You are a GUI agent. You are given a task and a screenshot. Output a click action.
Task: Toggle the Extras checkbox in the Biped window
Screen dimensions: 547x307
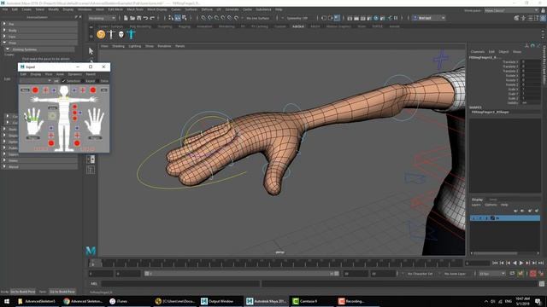click(x=97, y=81)
